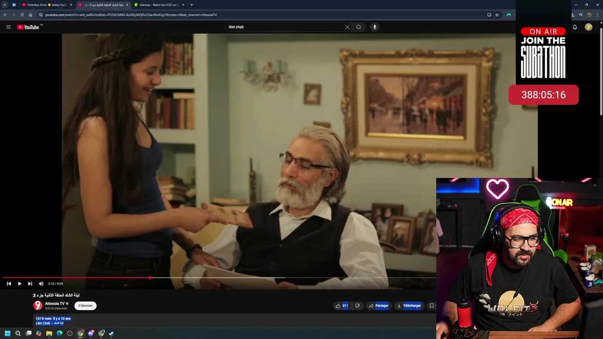Click the browser URL address bar
The width and height of the screenshot is (603, 339).
264,15
